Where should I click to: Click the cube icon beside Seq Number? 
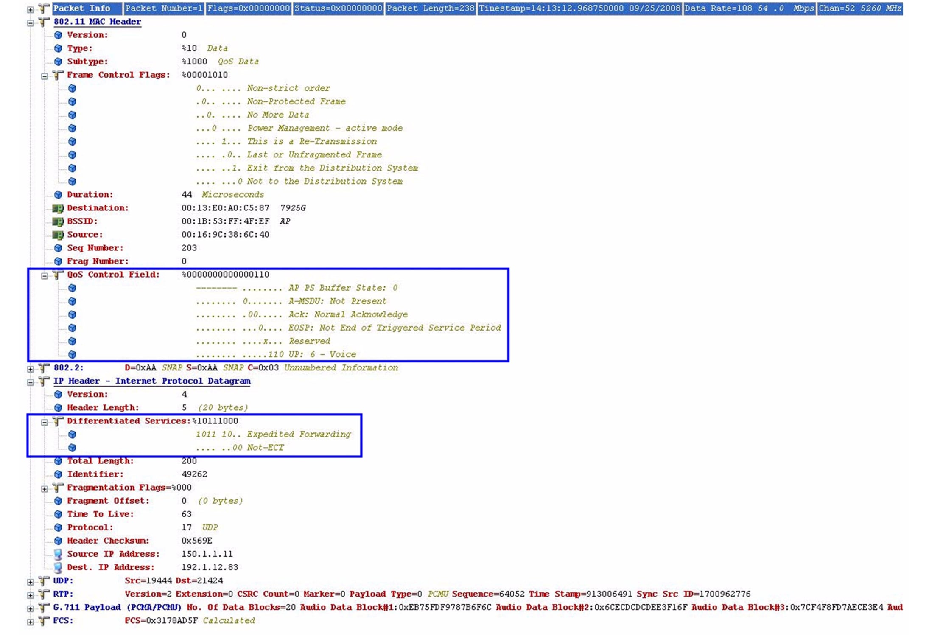58,248
